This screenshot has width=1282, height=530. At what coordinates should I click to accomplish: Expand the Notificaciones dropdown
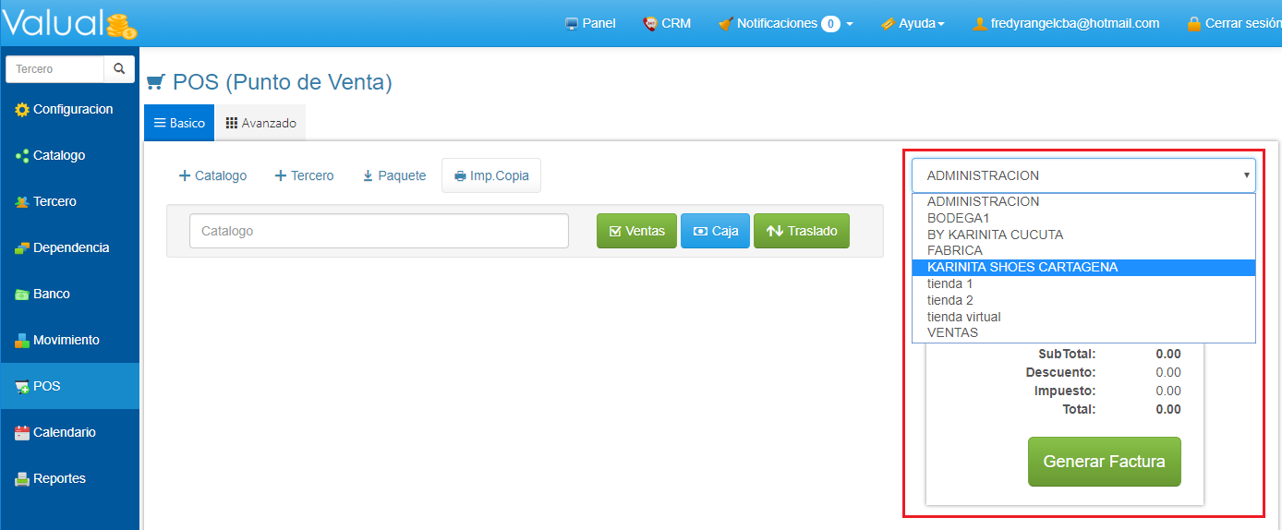coord(785,23)
